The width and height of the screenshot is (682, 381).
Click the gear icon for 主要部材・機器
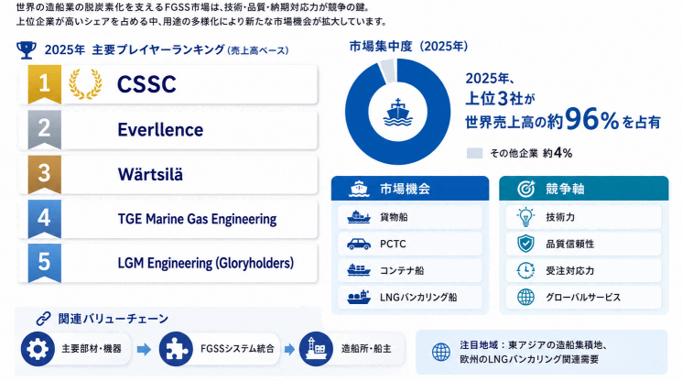[38, 349]
